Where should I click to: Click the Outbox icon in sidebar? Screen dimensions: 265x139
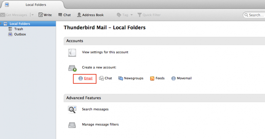click(x=10, y=34)
